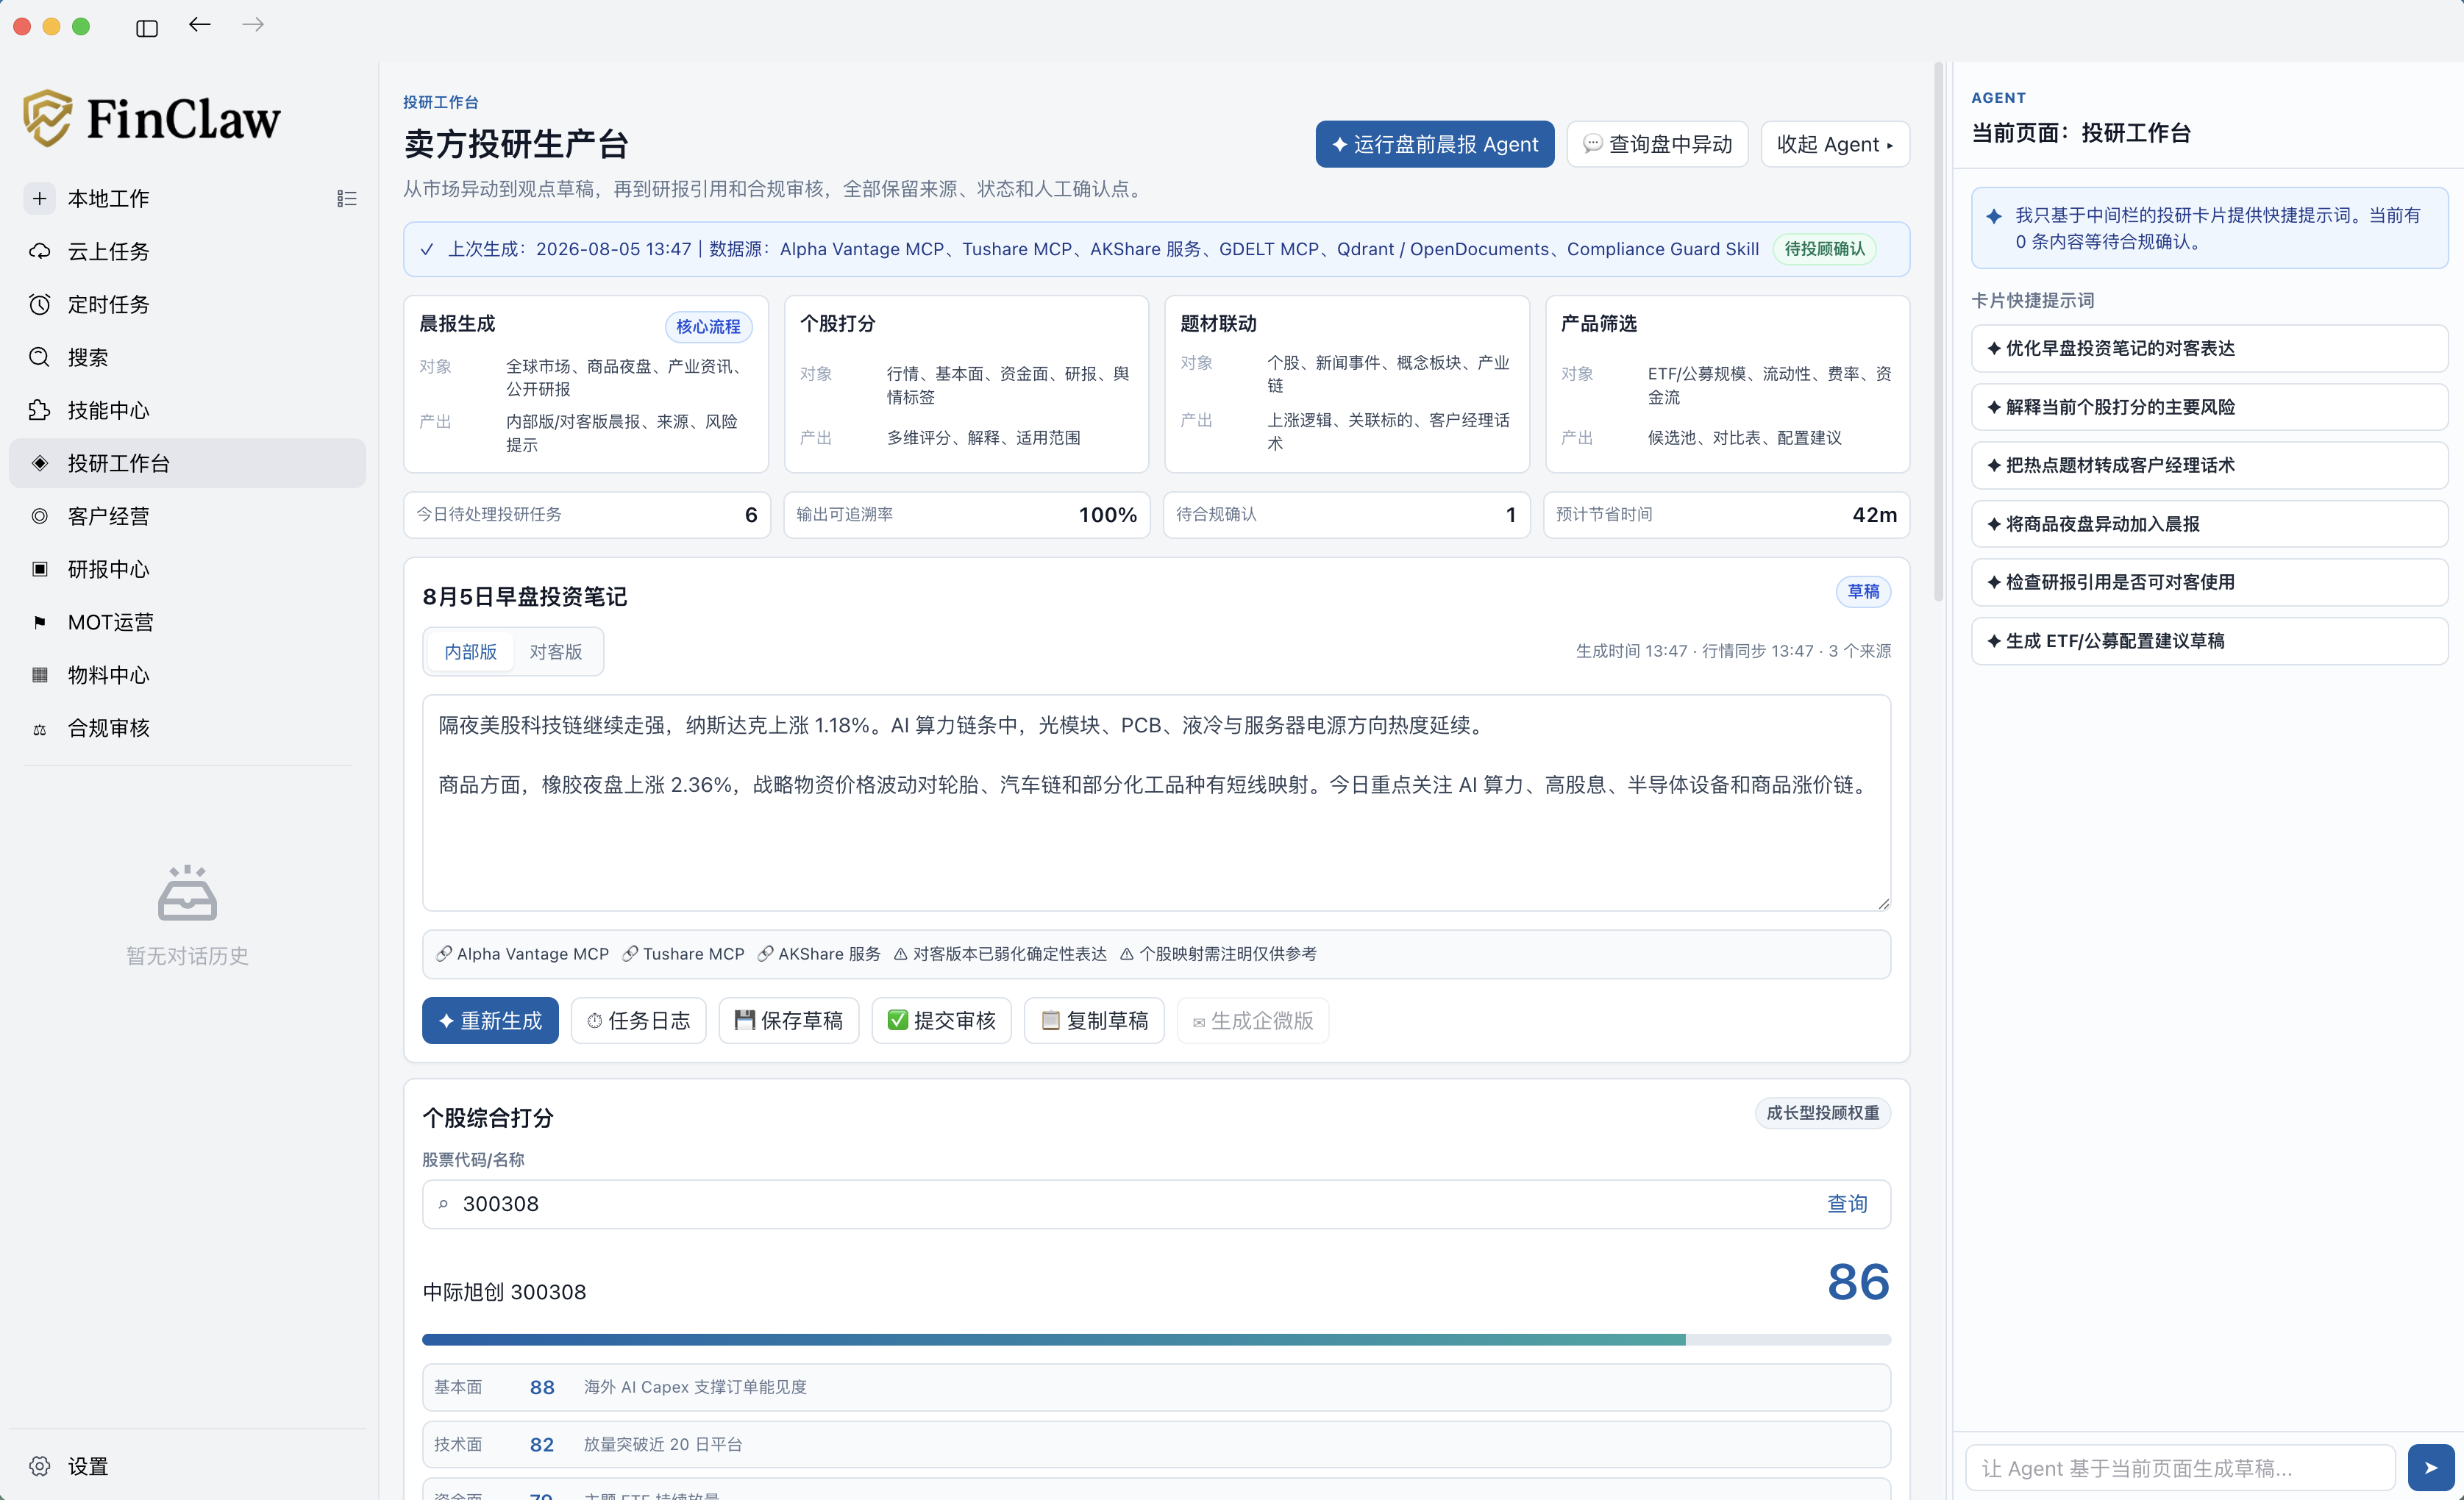Viewport: 2464px width, 1500px height.
Task: Send the Agent prompt with arrow button
Action: point(2431,1468)
